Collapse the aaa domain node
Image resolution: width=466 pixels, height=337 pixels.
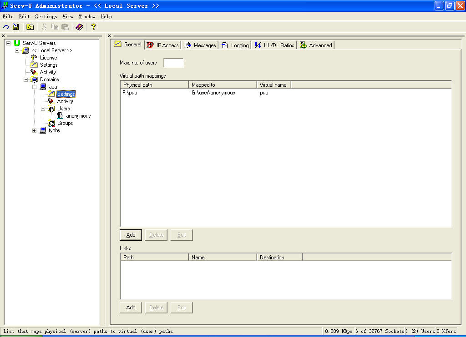pyautogui.click(x=35, y=87)
